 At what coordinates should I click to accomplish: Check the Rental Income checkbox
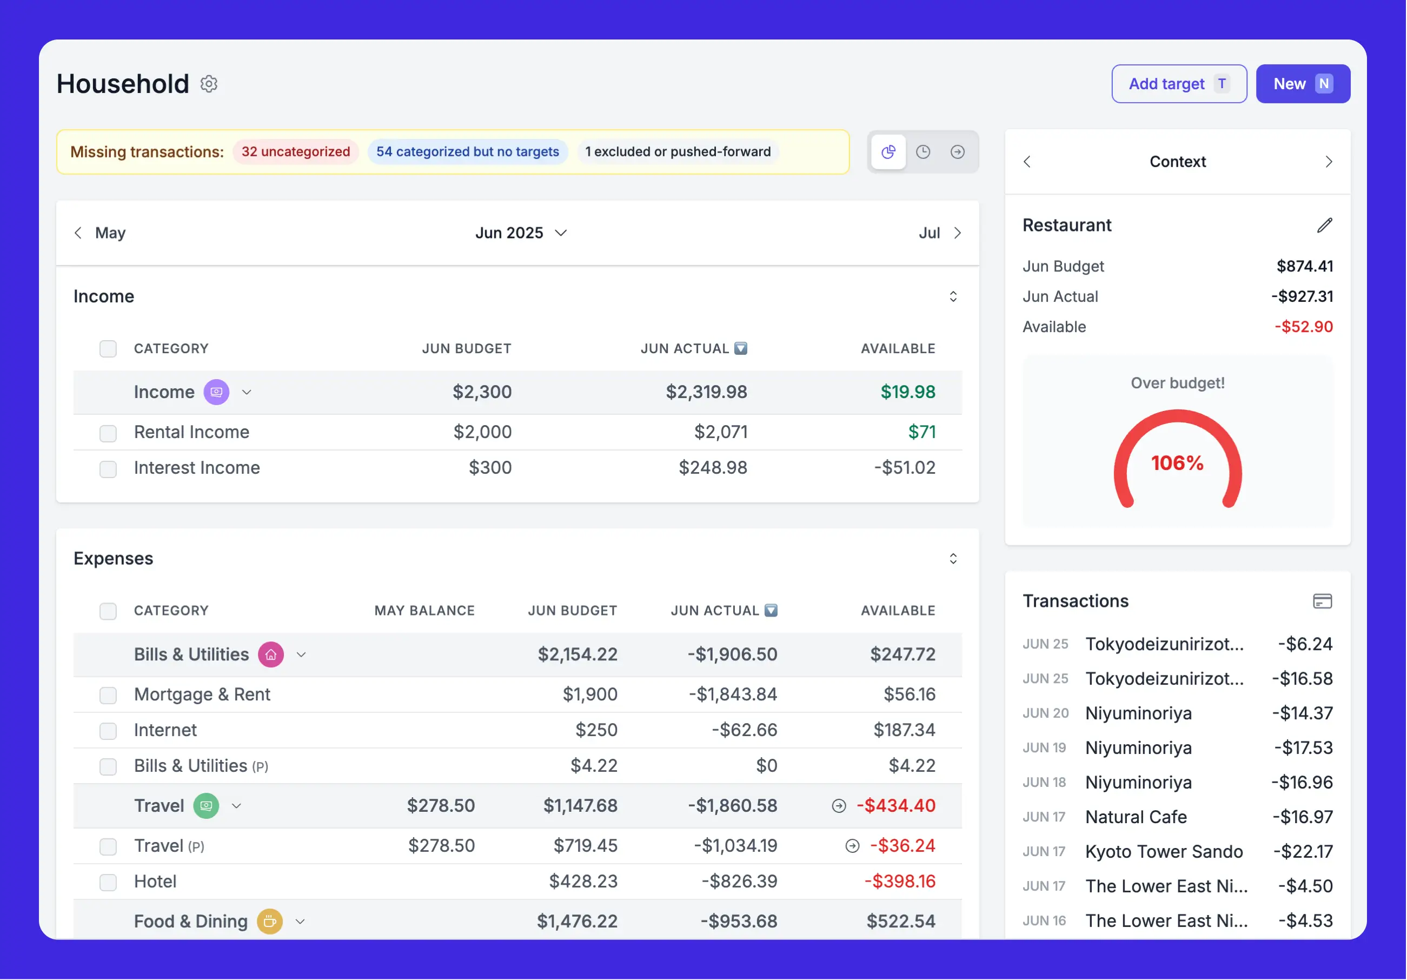109,433
